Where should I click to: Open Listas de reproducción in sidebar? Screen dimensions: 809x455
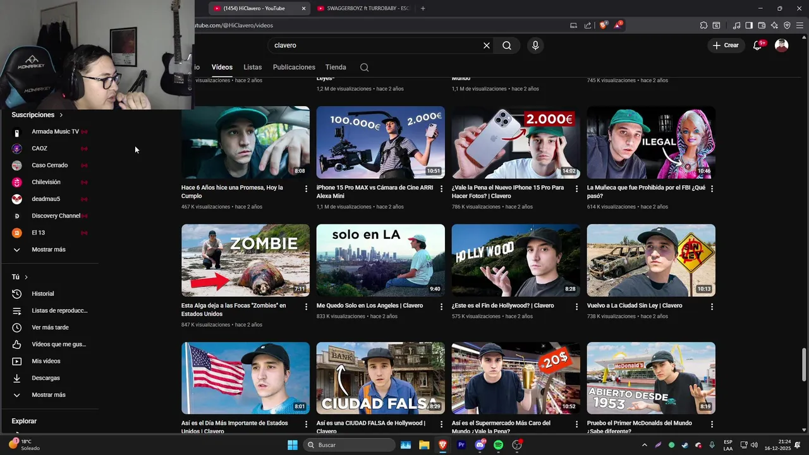click(51, 311)
